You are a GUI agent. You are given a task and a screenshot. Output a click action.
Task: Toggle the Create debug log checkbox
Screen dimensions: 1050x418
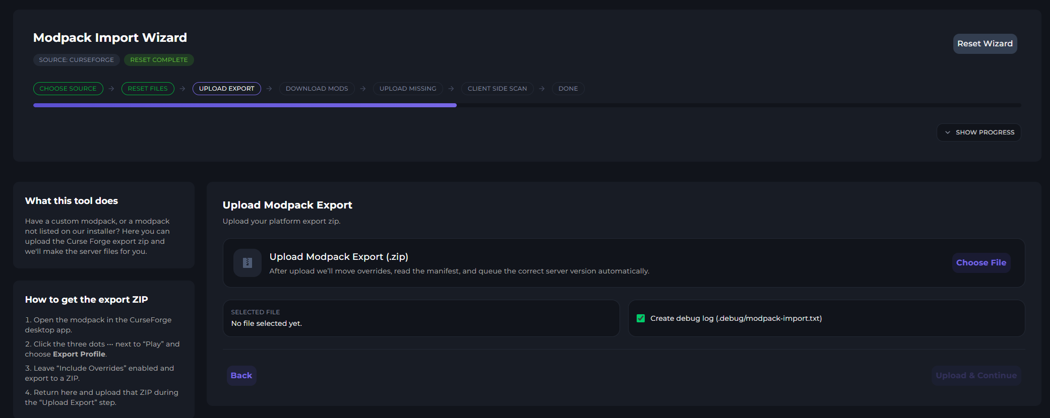point(641,318)
